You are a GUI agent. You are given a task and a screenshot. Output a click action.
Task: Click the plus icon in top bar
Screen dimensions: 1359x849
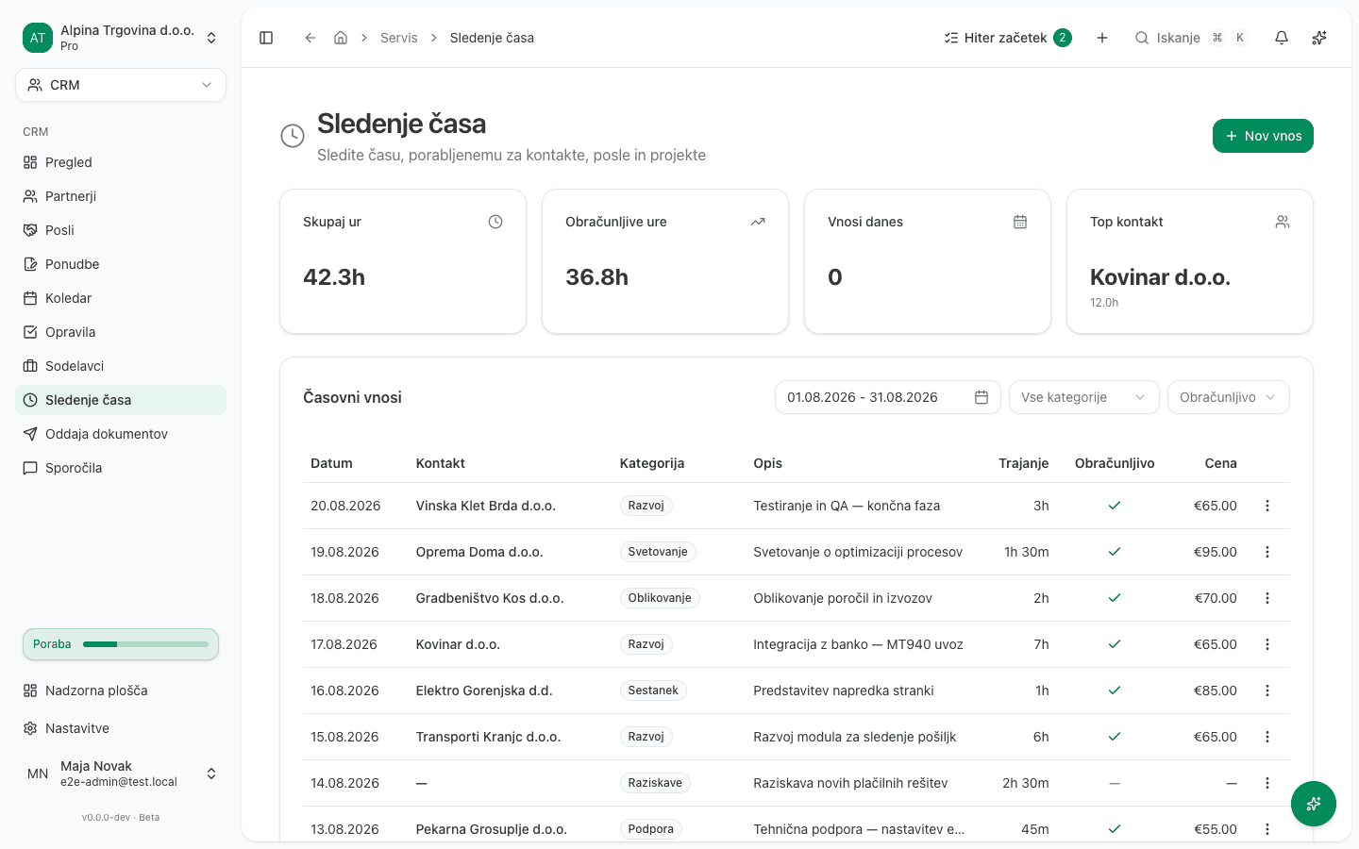click(x=1102, y=38)
